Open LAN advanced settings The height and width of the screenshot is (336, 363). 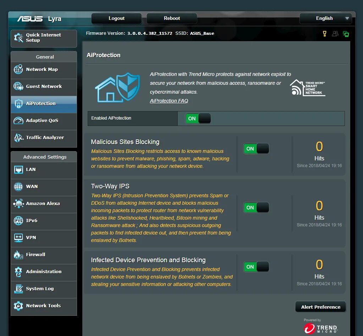[44, 170]
